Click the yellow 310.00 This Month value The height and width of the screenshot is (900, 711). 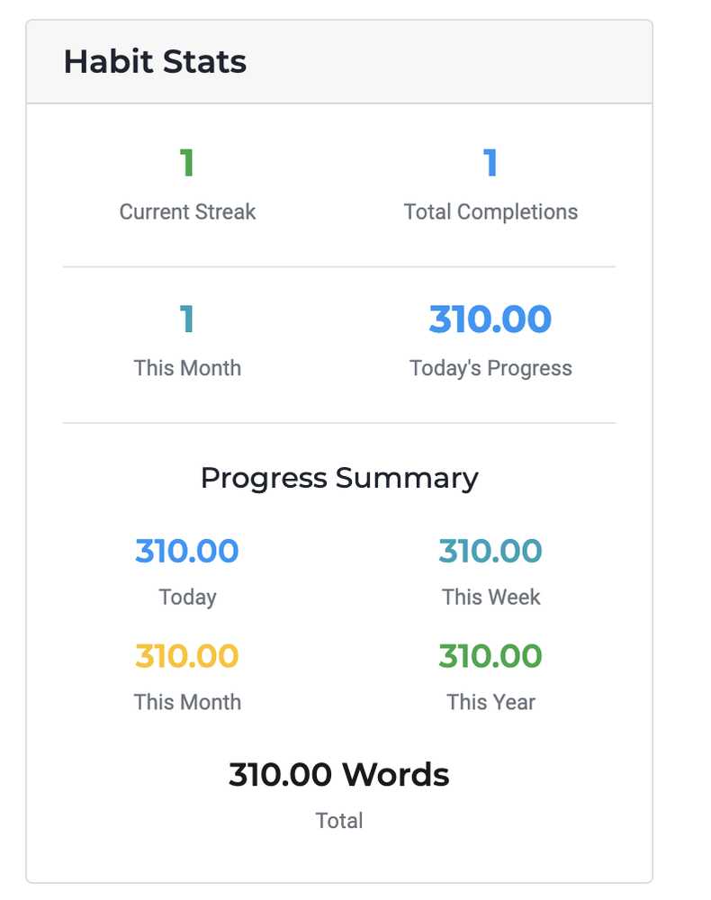[x=187, y=656]
